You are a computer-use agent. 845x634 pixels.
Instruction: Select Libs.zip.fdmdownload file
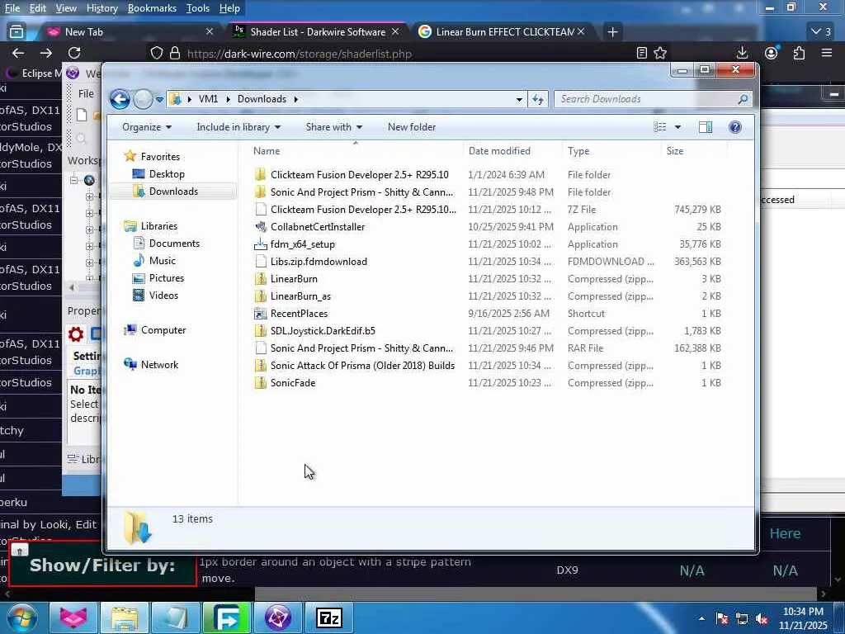(x=319, y=262)
